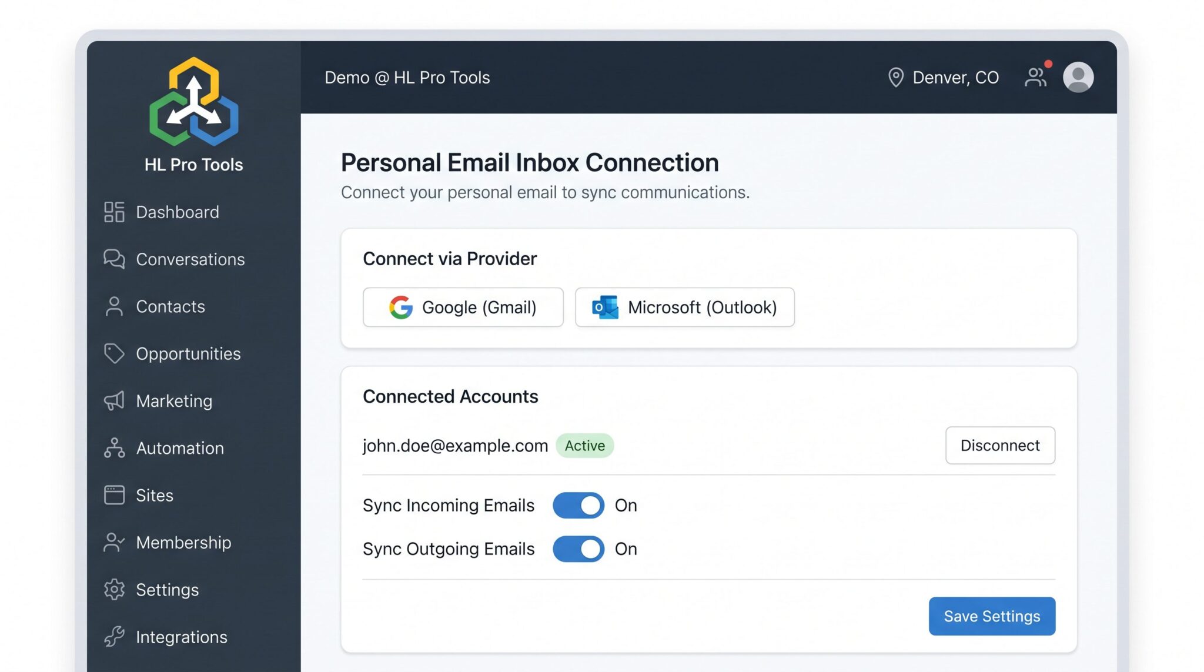Screen dimensions: 1204x672
Task: Click the Settings gear icon
Action: point(114,590)
